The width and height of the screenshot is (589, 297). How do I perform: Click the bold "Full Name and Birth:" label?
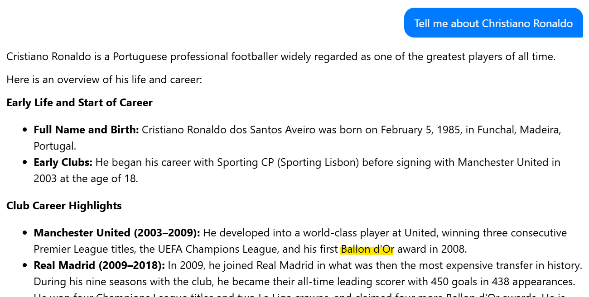coord(86,130)
